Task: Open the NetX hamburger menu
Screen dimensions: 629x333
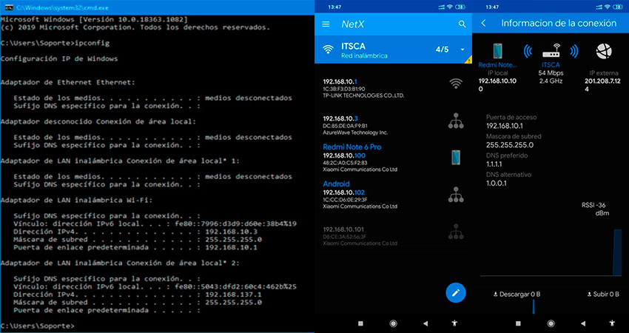Action: [x=326, y=24]
